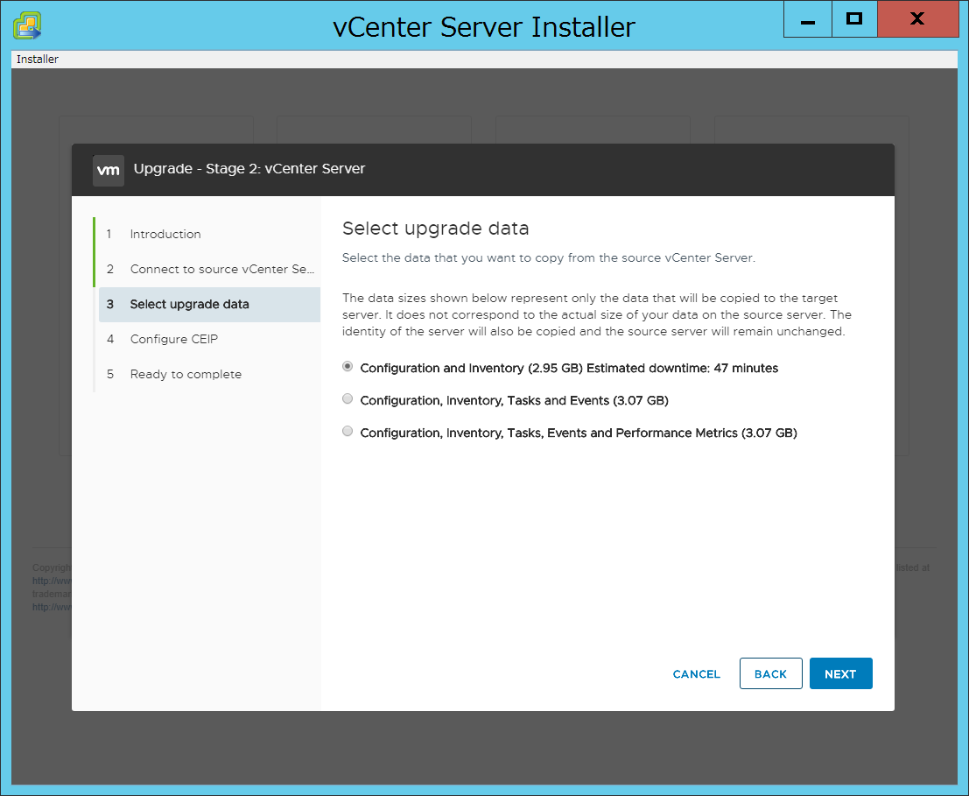This screenshot has height=796, width=969.
Task: Close the vCenter Server Installer window
Action: [x=917, y=20]
